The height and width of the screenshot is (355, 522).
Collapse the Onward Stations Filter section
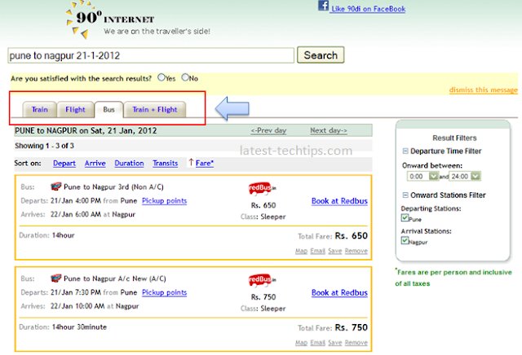(x=405, y=195)
